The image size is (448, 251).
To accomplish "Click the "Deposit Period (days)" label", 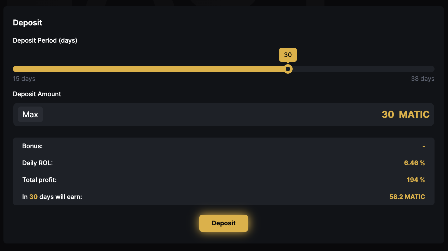I will [x=45, y=40].
